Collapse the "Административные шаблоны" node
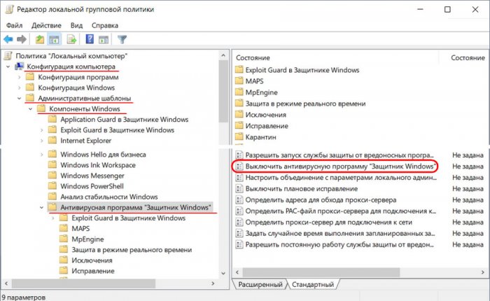The image size is (490, 301). pyautogui.click(x=20, y=99)
